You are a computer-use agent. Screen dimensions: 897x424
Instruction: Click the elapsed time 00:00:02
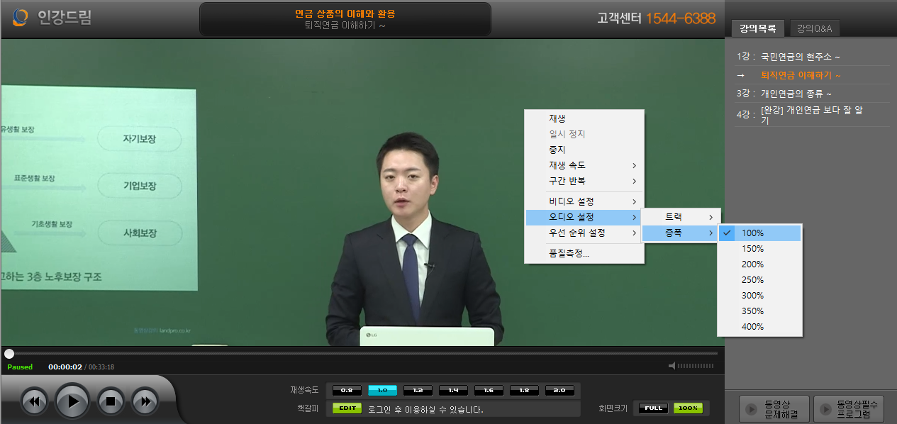click(x=65, y=367)
